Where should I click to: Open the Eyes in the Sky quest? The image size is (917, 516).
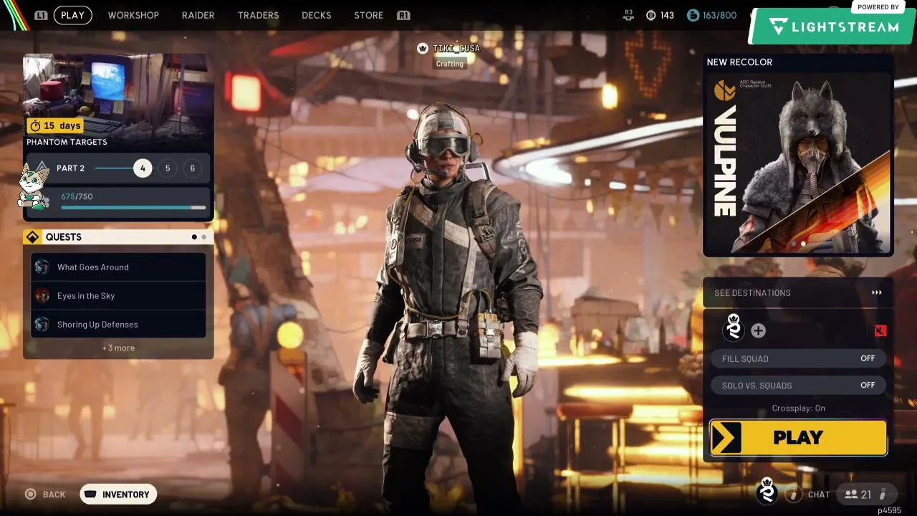tap(118, 296)
